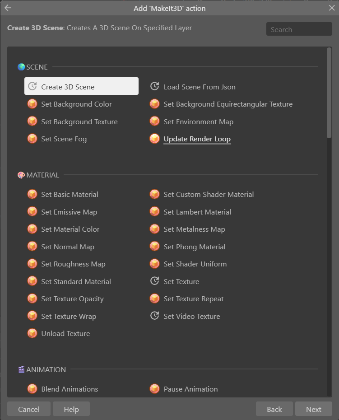Click the Back button

tap(274, 409)
